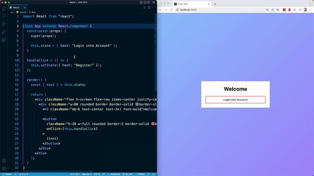The width and height of the screenshot is (314, 176).
Task: Change the LF end-of-line sequence
Action: pos(104,174)
